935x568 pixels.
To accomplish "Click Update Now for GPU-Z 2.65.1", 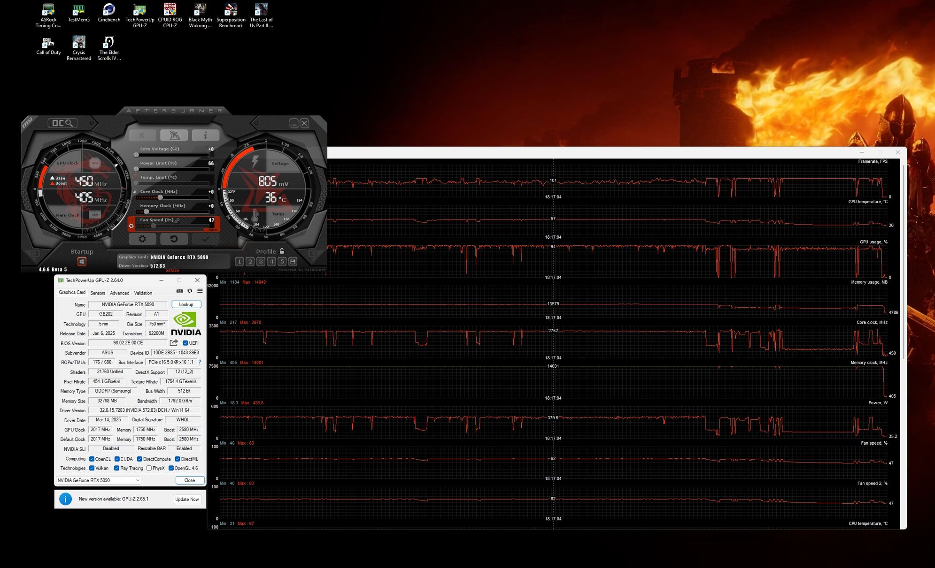I will pyautogui.click(x=187, y=499).
